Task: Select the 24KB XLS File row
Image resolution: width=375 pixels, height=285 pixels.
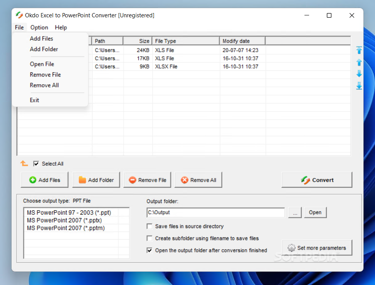Action: [x=184, y=50]
